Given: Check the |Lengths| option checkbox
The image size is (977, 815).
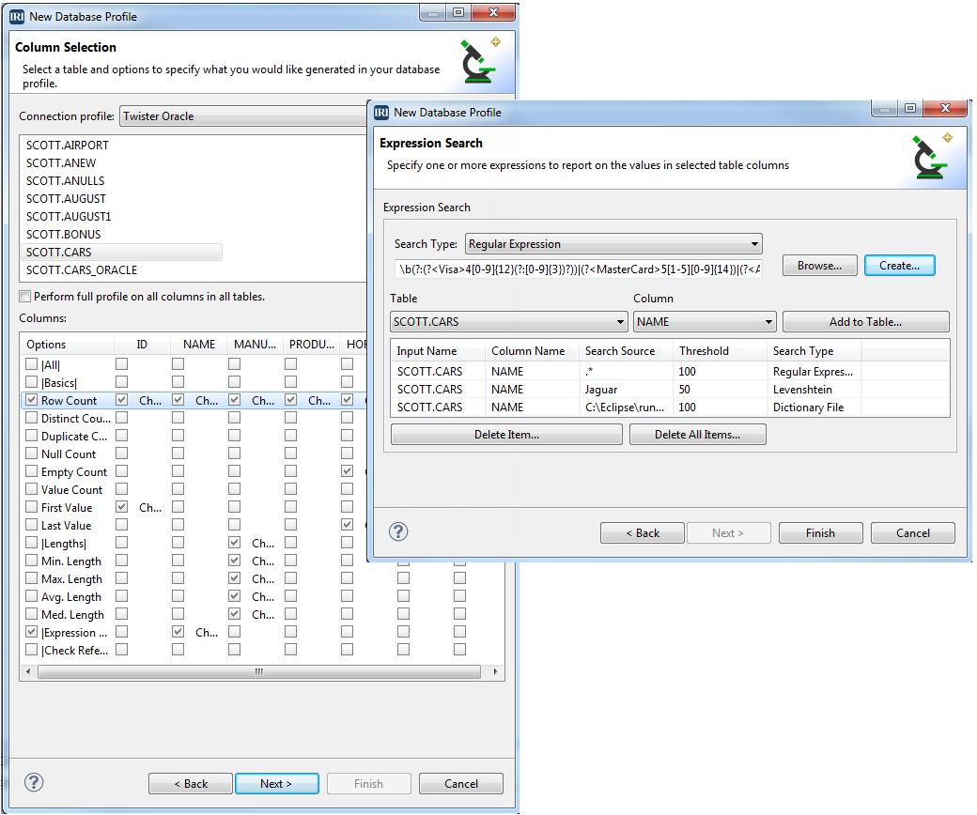Looking at the screenshot, I should pyautogui.click(x=31, y=543).
